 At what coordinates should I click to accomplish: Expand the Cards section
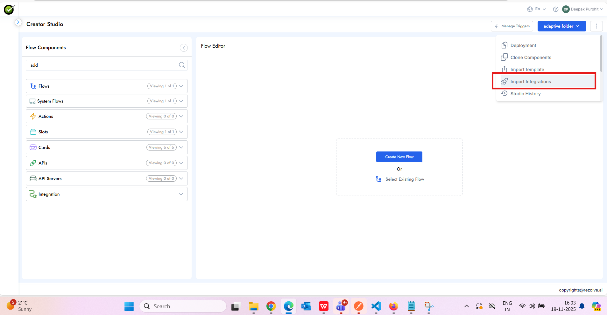181,147
